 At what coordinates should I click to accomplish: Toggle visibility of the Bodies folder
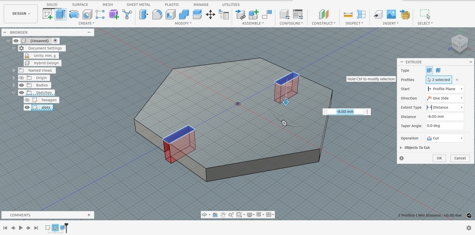[x=21, y=85]
